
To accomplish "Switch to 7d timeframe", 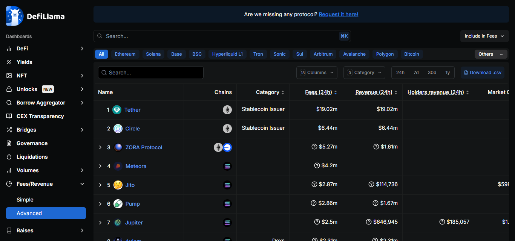I will [416, 73].
